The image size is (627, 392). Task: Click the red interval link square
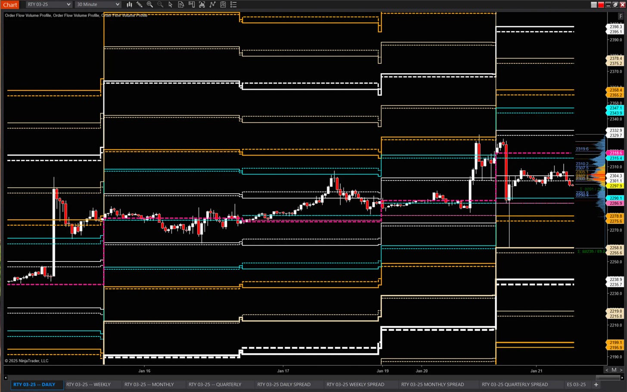[x=601, y=5]
